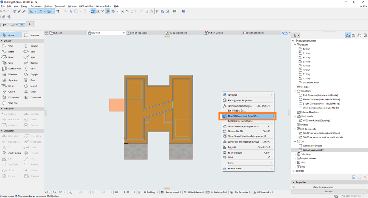Select the Skylight tool
368x198 pixels.
[x=34, y=75]
